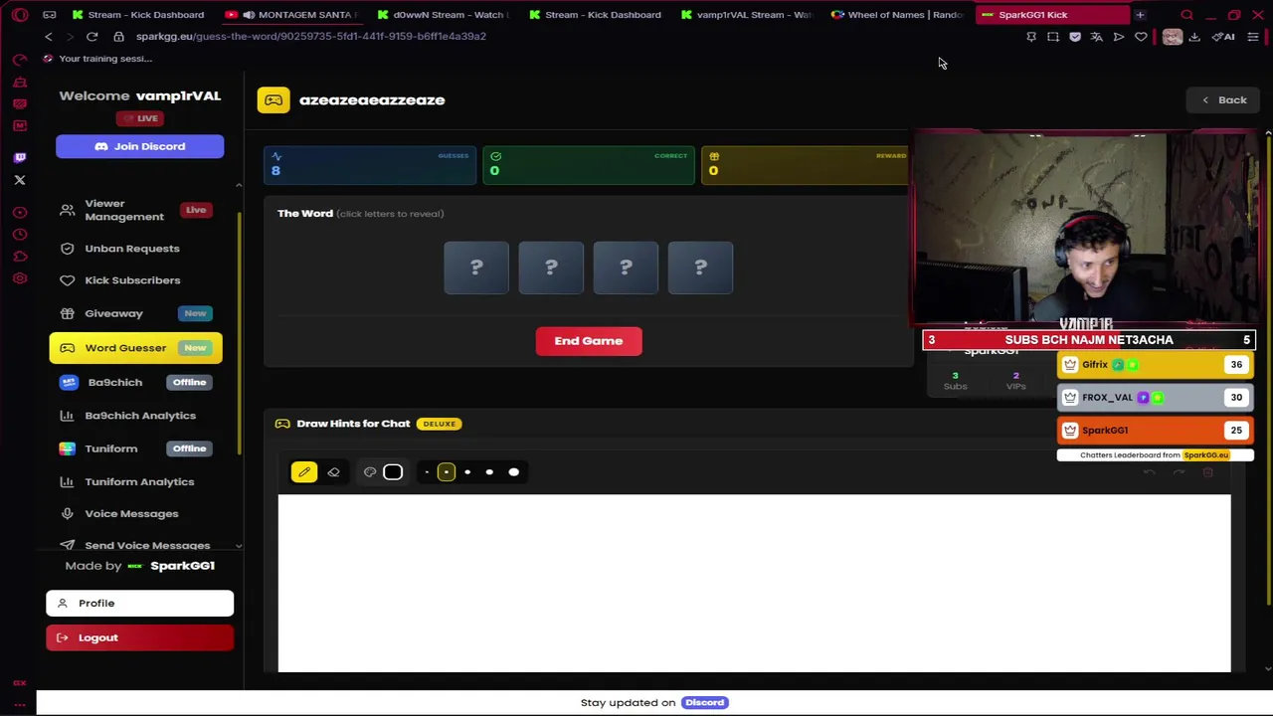This screenshot has height=716, width=1273.
Task: Open SparkGG1 creator link in sidebar
Action: 182,566
